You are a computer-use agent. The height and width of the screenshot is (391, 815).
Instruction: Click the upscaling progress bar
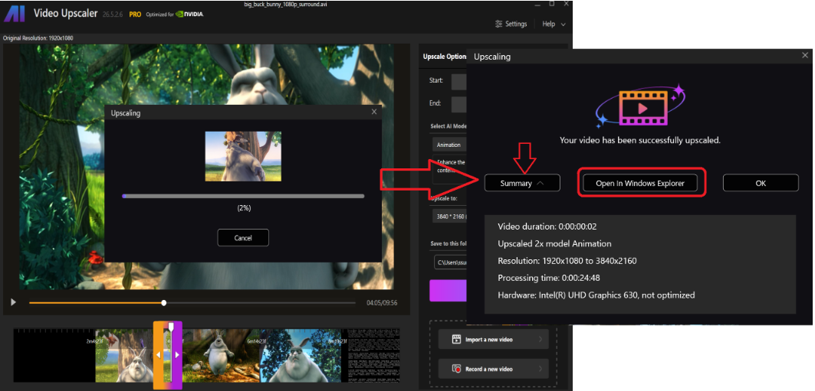click(243, 196)
